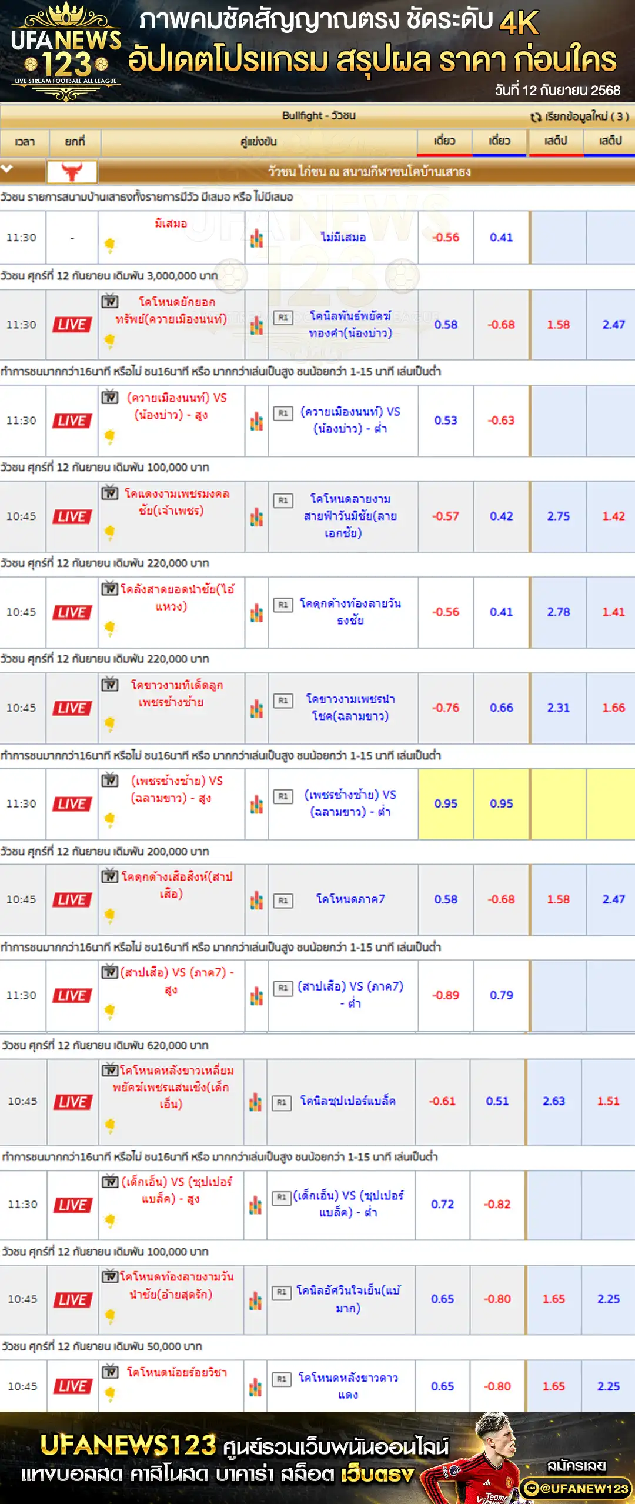
Task: Toggle favorite pin for โคโหนดหลังขาวเหลี่ยมพยัคฆ์เพชรแสนเชิง match
Action: 109,1125
